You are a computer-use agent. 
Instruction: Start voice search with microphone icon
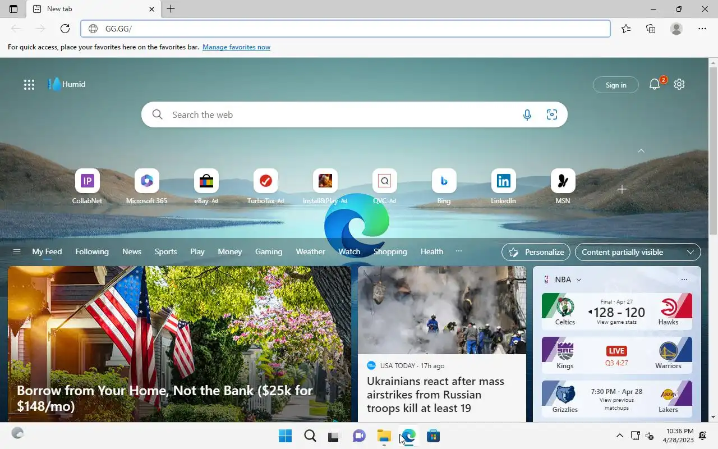527,114
